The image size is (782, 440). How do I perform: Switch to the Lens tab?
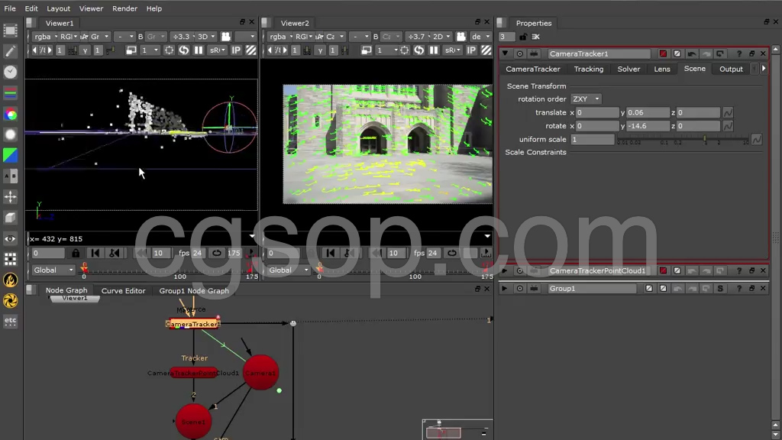tap(662, 69)
